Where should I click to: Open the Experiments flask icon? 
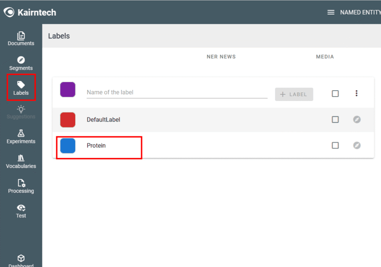click(x=21, y=134)
